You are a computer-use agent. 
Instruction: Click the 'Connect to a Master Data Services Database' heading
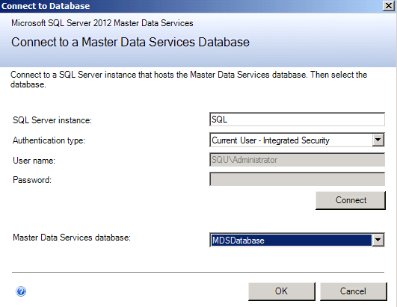coord(130,42)
